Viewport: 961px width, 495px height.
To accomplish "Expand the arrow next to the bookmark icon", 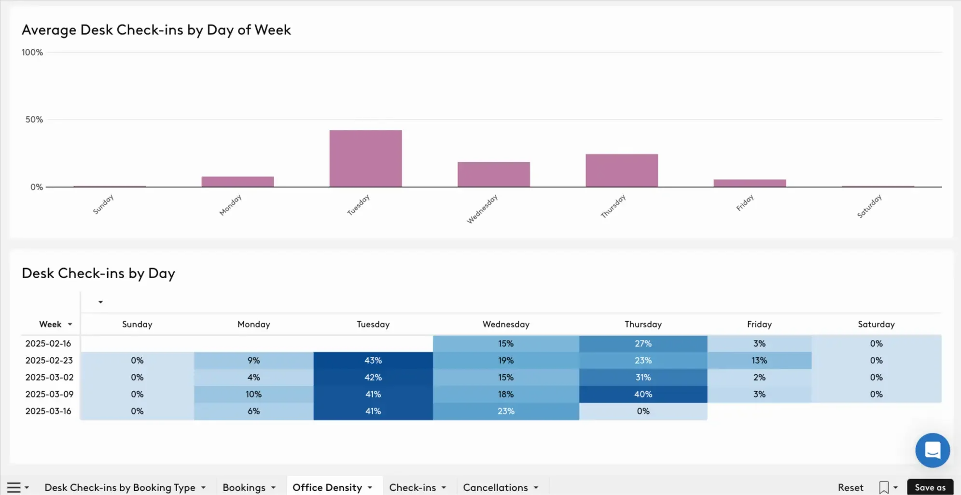I will [x=896, y=488].
